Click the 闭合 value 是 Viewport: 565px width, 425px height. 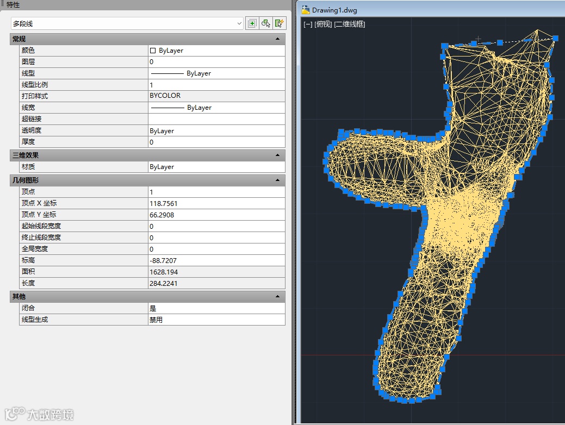216,308
